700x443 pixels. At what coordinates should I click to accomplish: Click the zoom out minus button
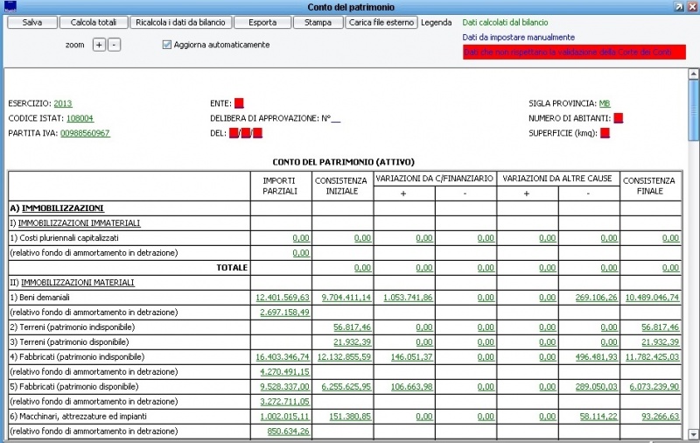pyautogui.click(x=114, y=45)
